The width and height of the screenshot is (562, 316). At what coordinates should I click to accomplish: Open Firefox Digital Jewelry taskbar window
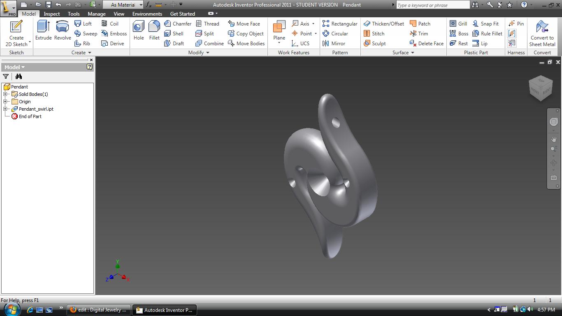coord(99,310)
